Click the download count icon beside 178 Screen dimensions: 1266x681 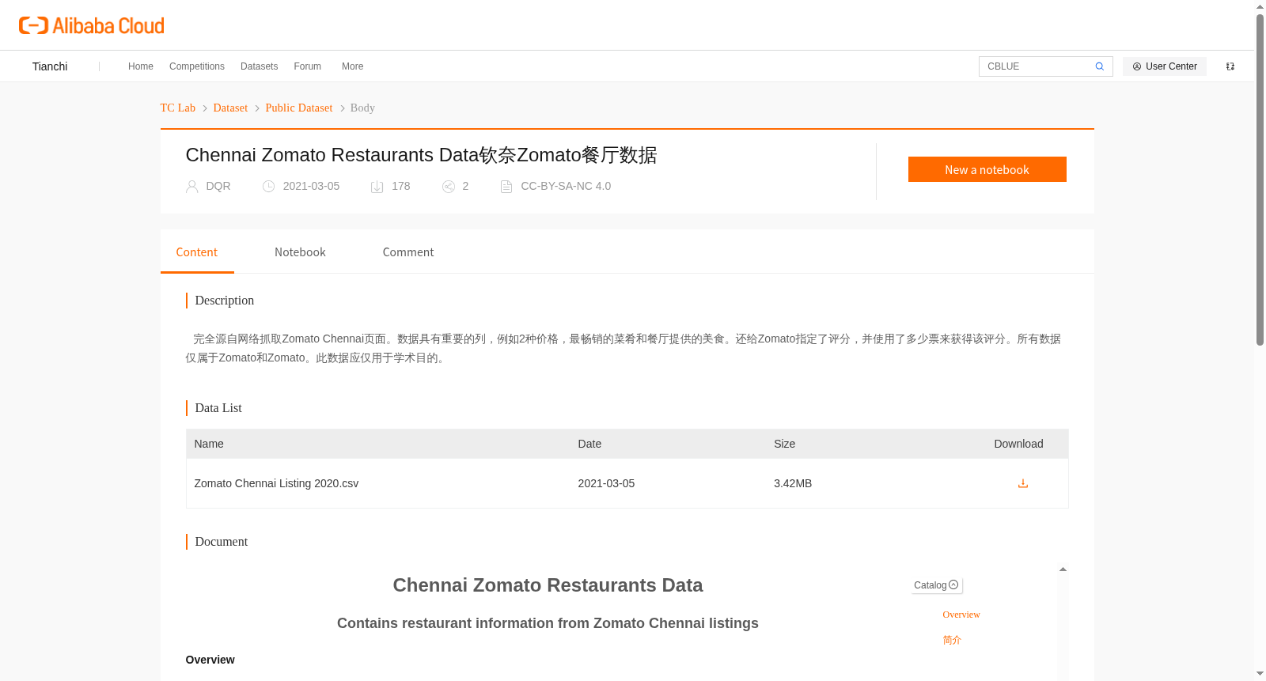[377, 187]
